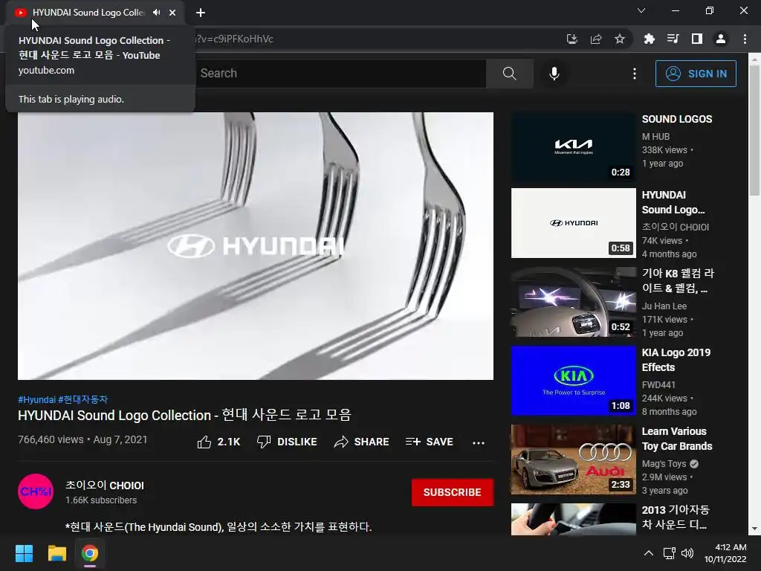Open the 기아 K8 웰컴 라이트 thumbnail
The image size is (761, 571).
[x=573, y=302]
